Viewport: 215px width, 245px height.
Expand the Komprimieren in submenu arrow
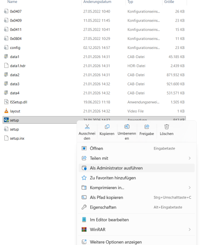click(x=190, y=187)
